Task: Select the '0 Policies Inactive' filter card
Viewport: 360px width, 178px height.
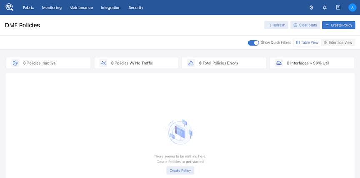Action: pyautogui.click(x=48, y=63)
